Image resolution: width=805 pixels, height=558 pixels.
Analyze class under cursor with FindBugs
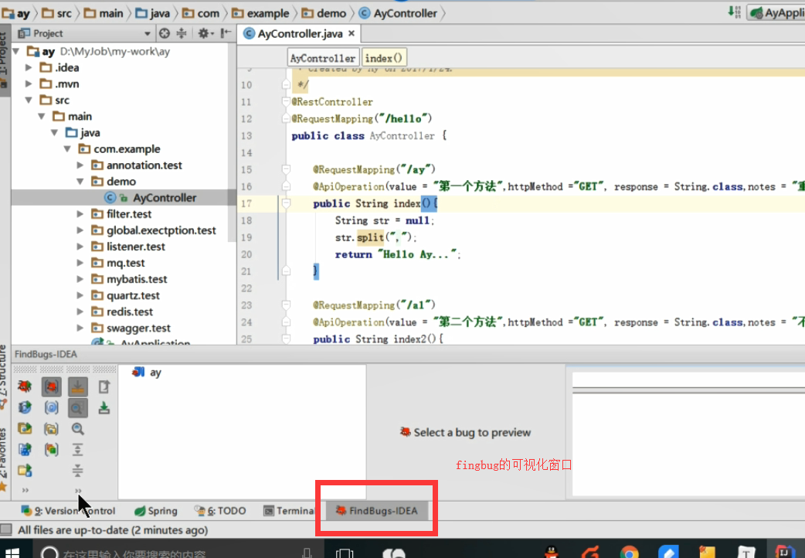pos(25,407)
